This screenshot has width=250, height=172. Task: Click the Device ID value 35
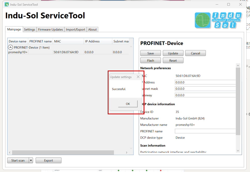tap(177, 112)
